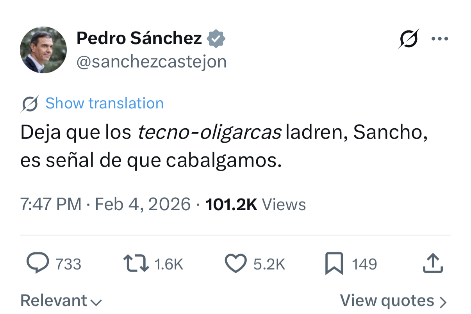Click the Pedro Sánchez display name
This screenshot has height=314, width=471.
pos(139,38)
